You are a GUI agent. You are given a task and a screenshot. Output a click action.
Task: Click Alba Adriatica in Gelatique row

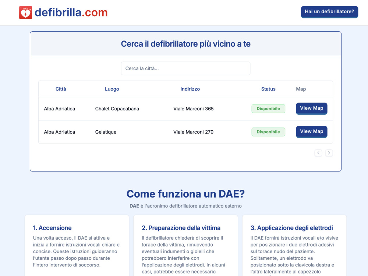59,132
